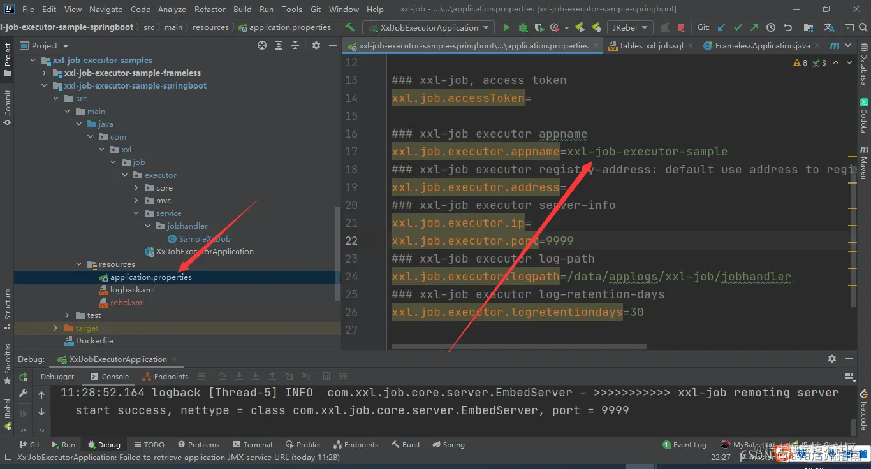Image resolution: width=871 pixels, height=469 pixels.
Task: Collapse the java source folder
Action: 79,124
